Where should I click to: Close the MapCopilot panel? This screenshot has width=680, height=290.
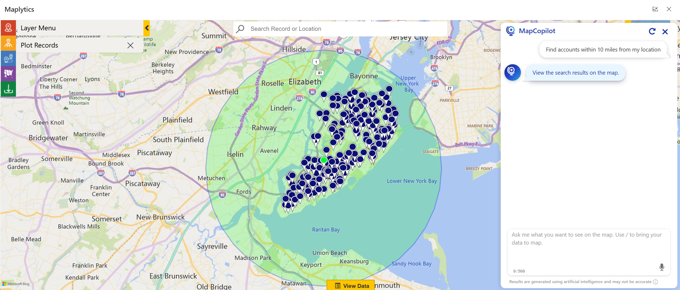tap(665, 32)
